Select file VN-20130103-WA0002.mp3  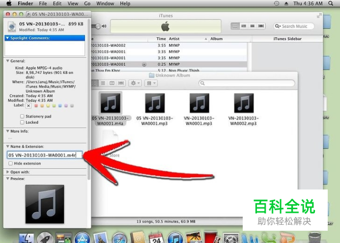pos(244,109)
